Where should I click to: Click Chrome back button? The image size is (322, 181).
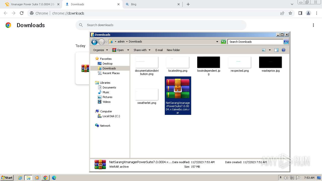point(6,13)
